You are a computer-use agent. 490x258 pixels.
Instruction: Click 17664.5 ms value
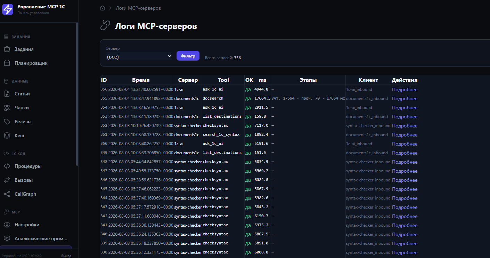pos(262,99)
